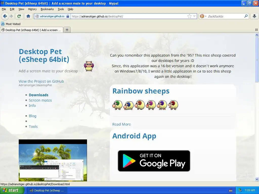Open the URL history dropdown arrow
Screen dimensions: 259x194
coord(195,16)
